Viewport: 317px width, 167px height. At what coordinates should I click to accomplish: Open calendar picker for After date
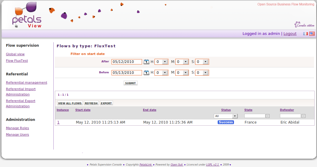tap(146, 62)
